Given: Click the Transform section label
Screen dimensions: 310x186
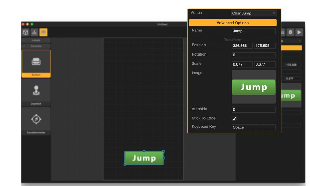Looking at the screenshot, I should pyautogui.click(x=232, y=40).
